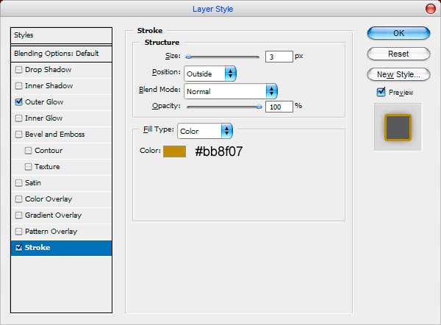Viewport: 441px width, 325px height.
Task: Click the style preview thumbnail
Action: click(x=398, y=127)
